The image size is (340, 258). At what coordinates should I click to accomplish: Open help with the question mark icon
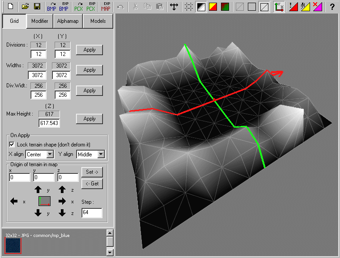(332, 7)
